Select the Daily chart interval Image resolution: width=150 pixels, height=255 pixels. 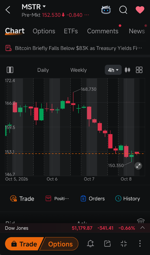point(43,70)
